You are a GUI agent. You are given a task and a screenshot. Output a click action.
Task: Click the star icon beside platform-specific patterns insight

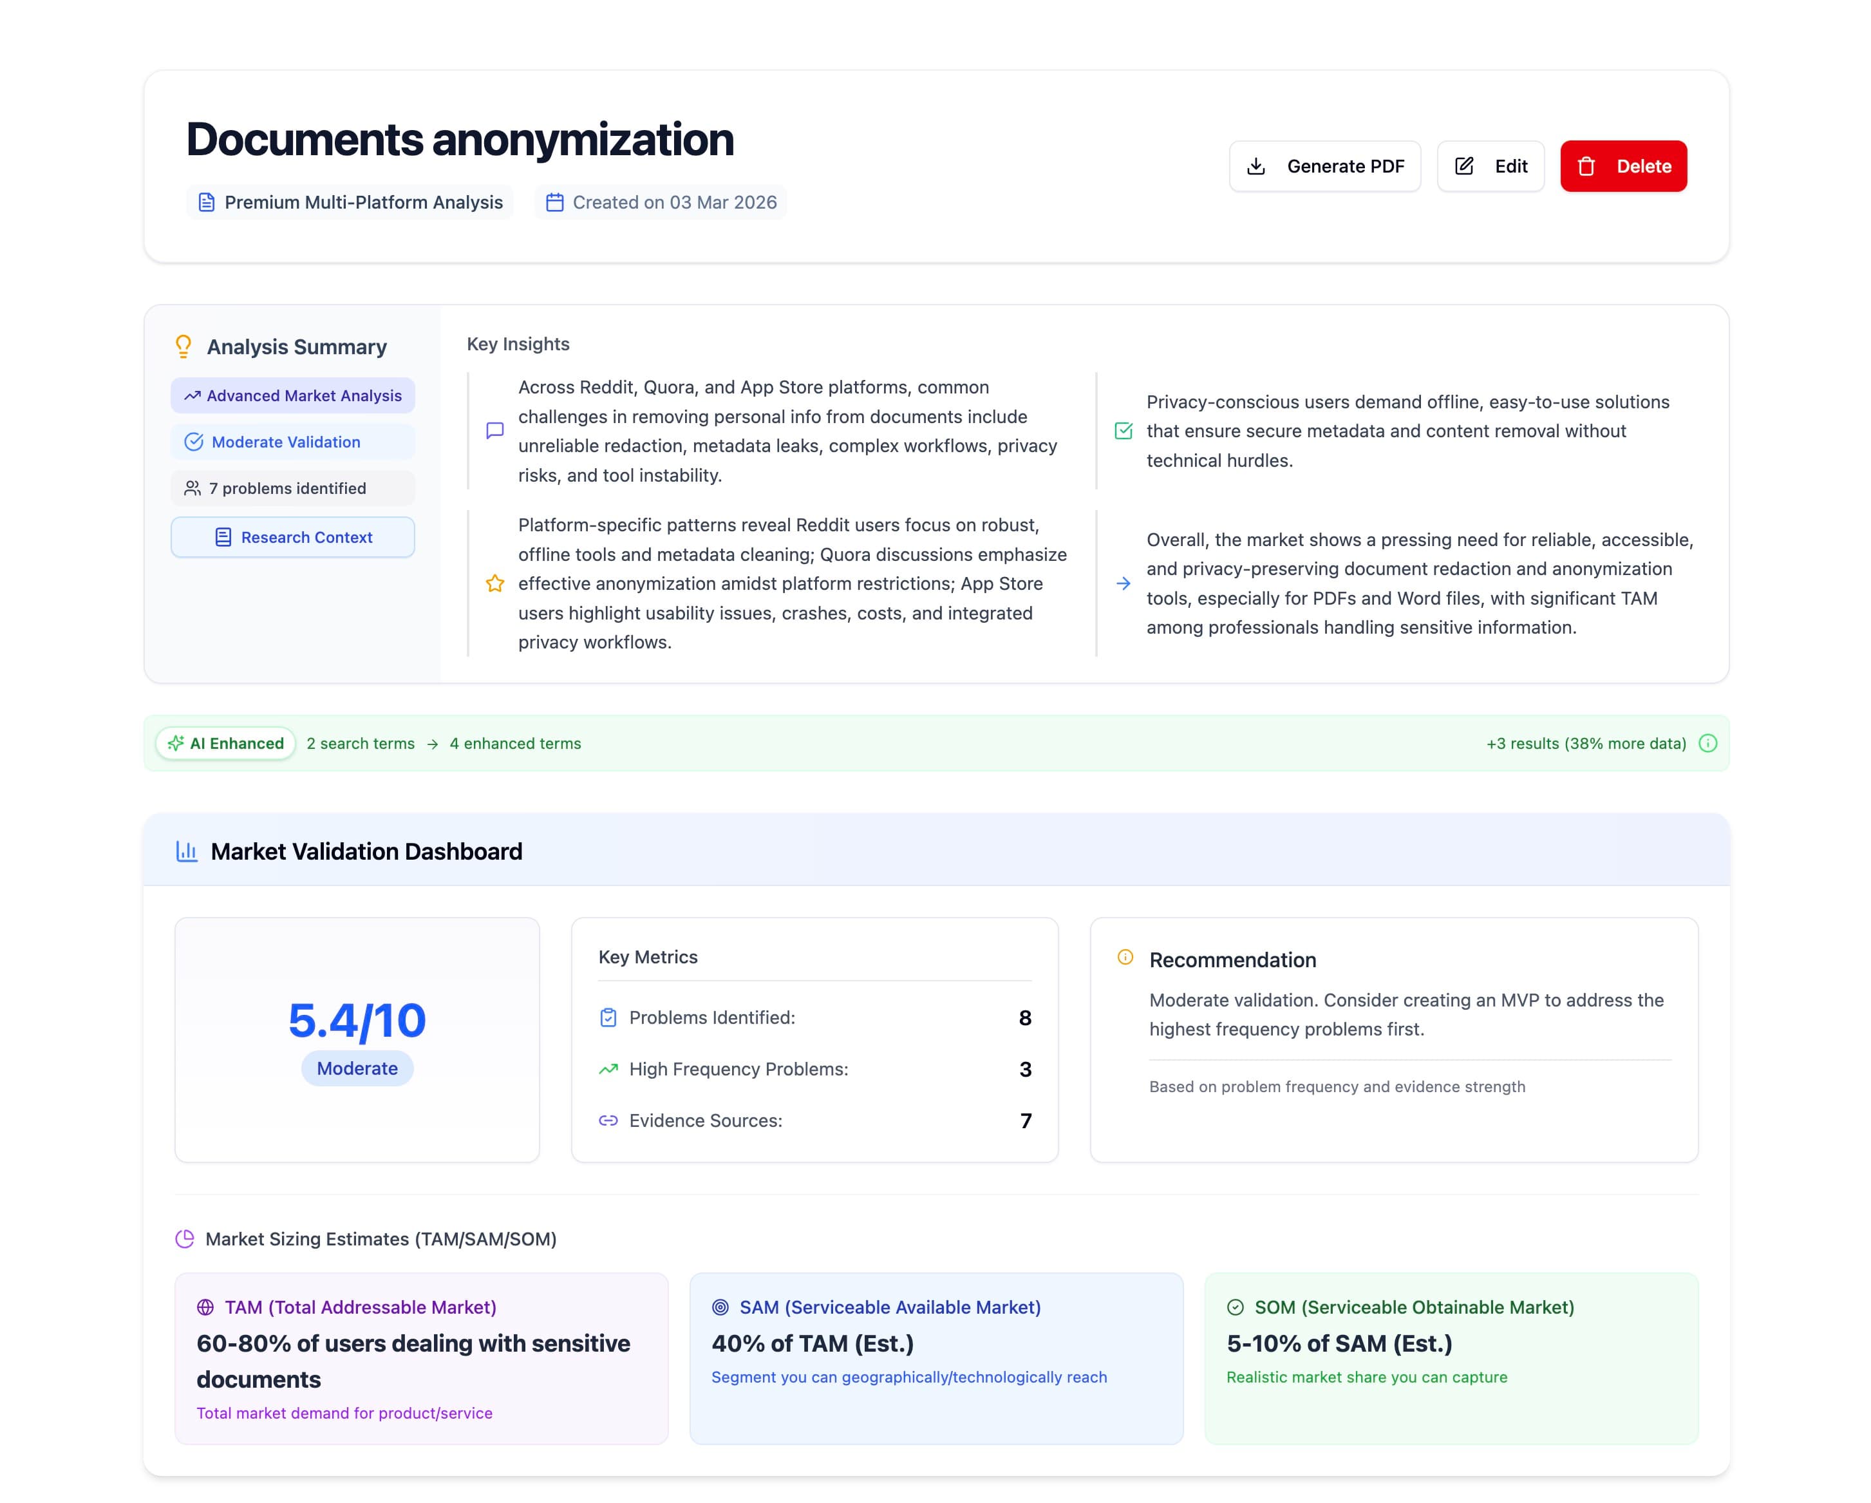click(x=494, y=583)
